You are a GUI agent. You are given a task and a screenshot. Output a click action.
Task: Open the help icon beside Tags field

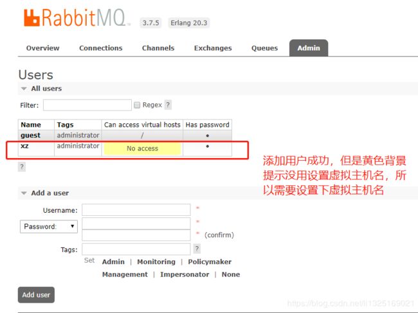point(197,249)
